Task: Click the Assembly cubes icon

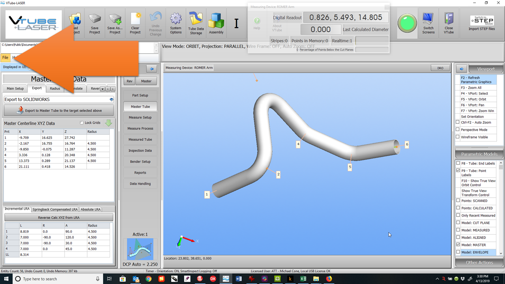Action: pyautogui.click(x=216, y=23)
